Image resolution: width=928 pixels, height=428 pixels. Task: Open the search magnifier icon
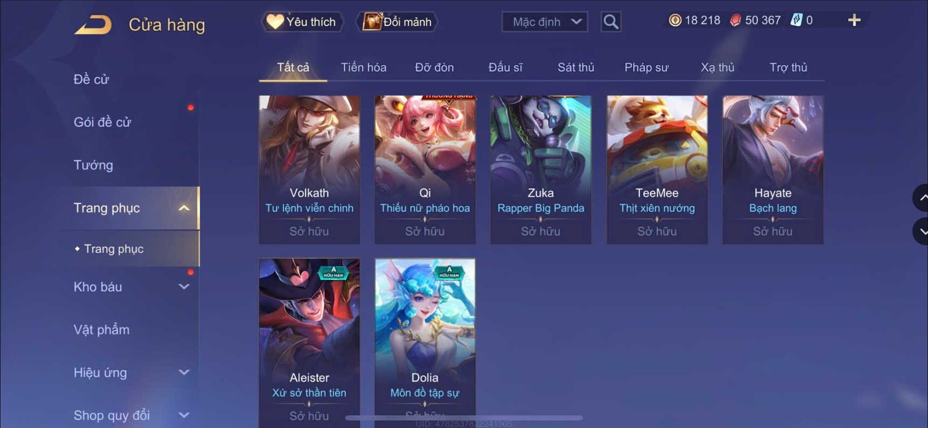click(611, 22)
